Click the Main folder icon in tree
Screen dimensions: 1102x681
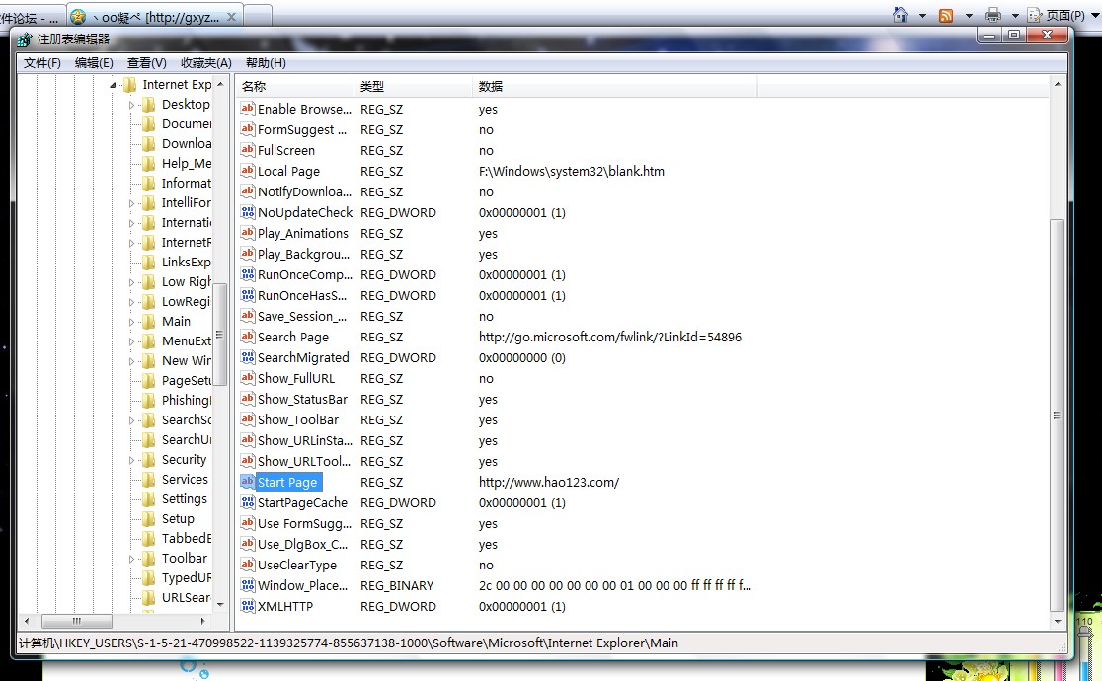148,321
